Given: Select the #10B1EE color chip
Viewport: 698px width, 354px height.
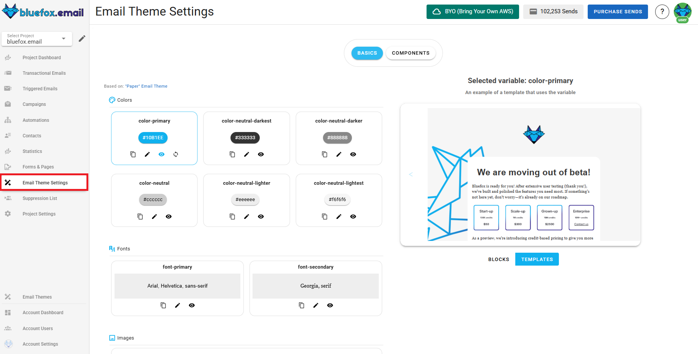Looking at the screenshot, I should coord(153,138).
